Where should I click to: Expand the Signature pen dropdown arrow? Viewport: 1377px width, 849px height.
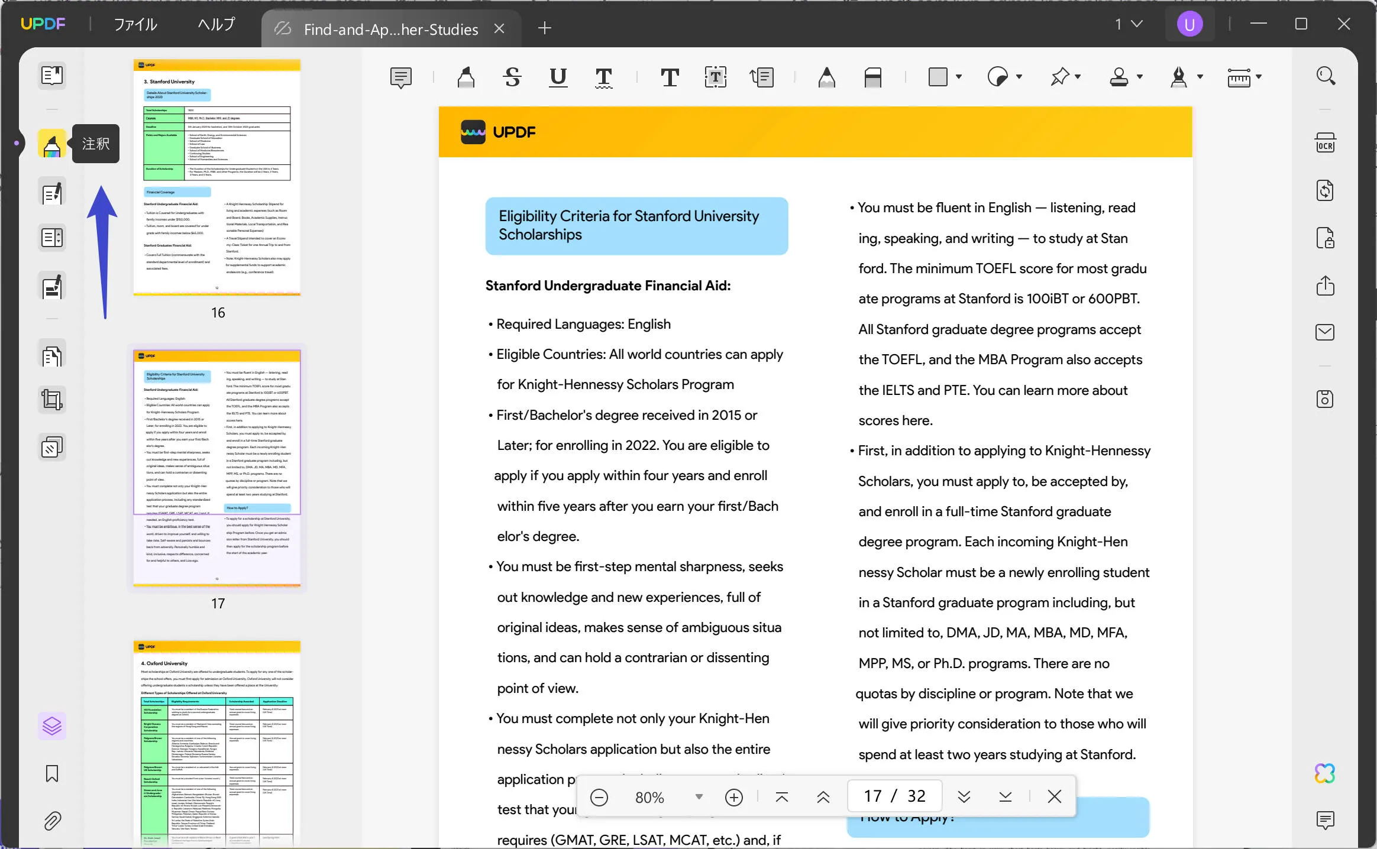point(1200,77)
